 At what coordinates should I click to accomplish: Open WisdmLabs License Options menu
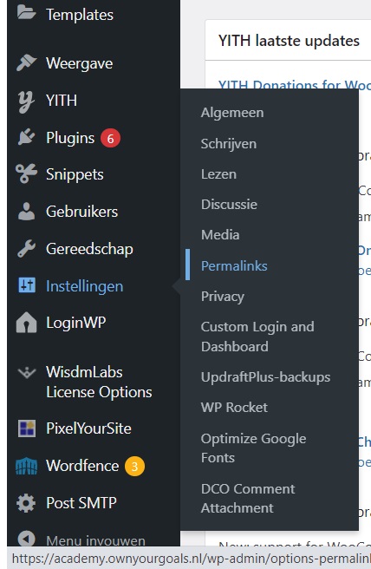(99, 383)
